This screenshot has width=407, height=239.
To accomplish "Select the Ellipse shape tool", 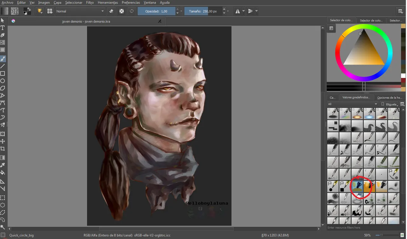I will (3, 81).
